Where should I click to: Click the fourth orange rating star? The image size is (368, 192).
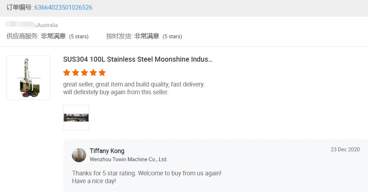pyautogui.click(x=93, y=73)
